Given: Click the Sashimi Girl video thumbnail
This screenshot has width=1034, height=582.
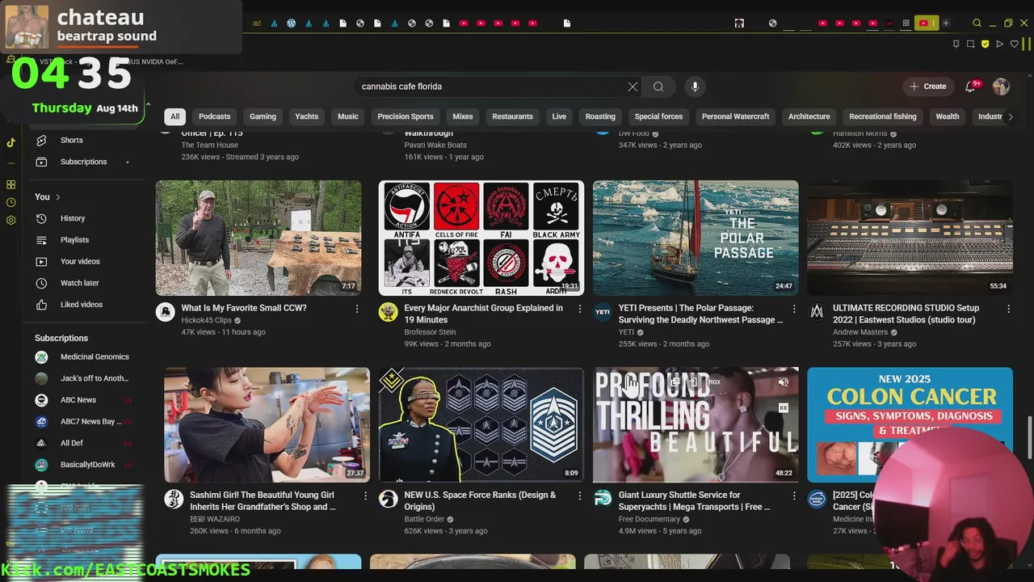Looking at the screenshot, I should coord(267,425).
